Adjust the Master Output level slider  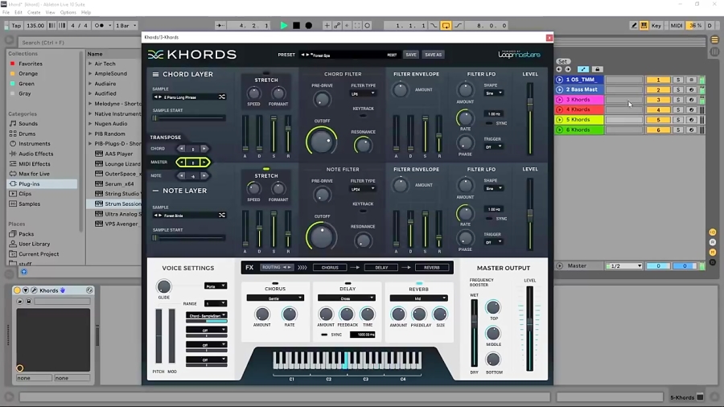[529, 328]
